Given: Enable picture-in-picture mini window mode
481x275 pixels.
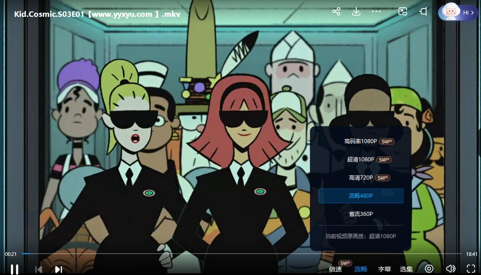Looking at the screenshot, I should [402, 12].
